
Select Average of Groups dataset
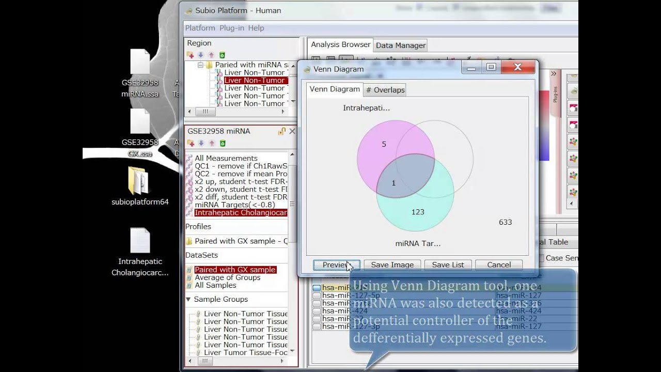click(x=227, y=277)
